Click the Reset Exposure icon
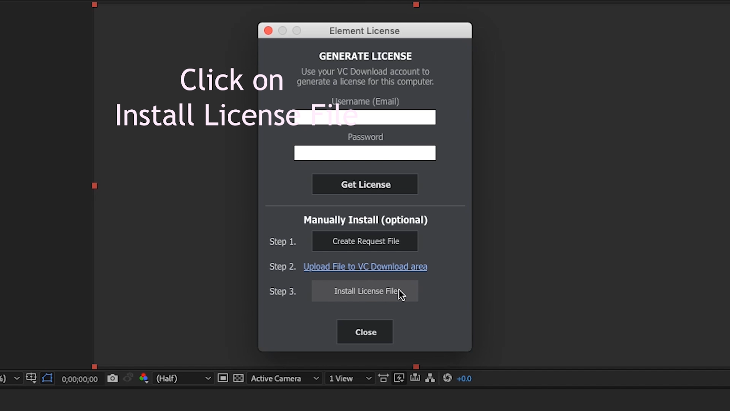 448,378
